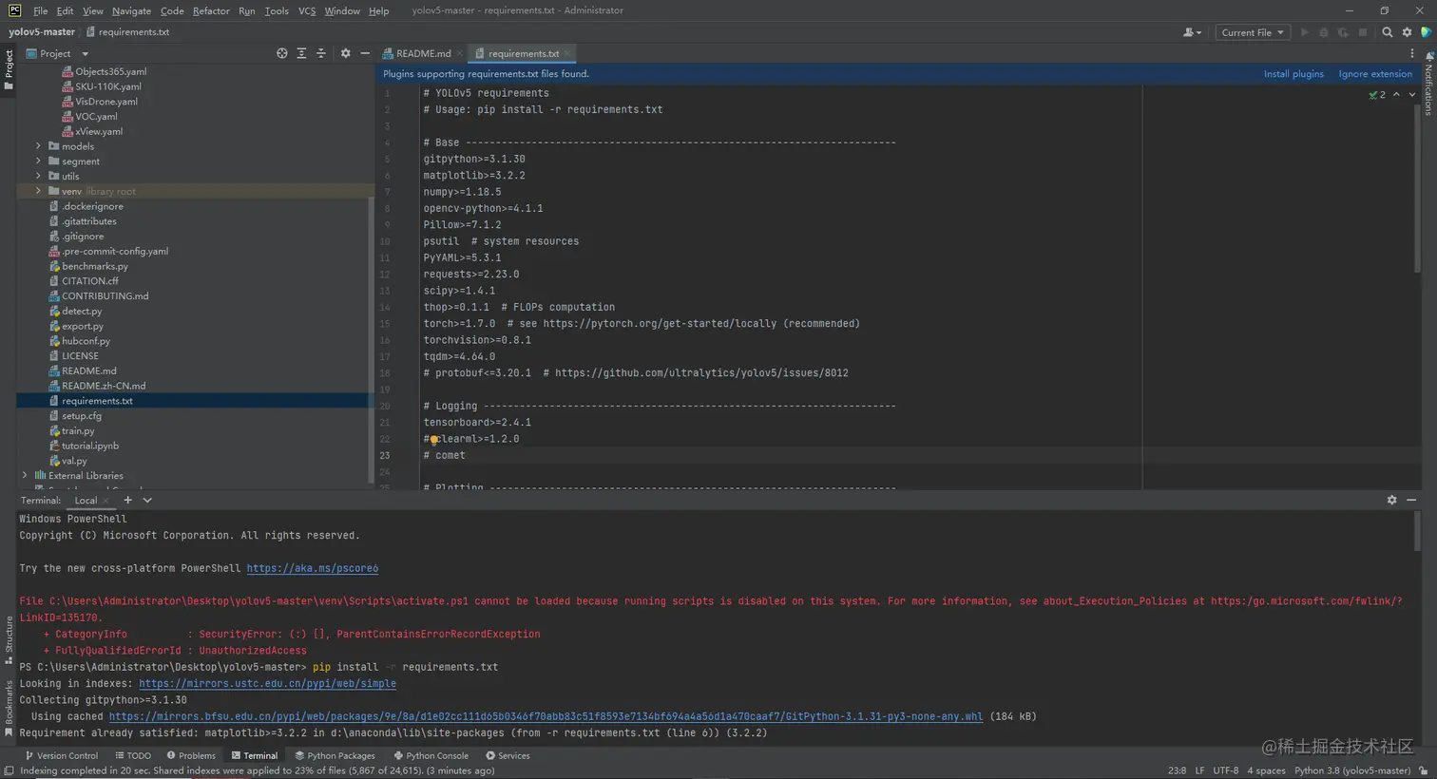Hide the Project tool window
Screen dimensions: 1437x779
point(365,53)
